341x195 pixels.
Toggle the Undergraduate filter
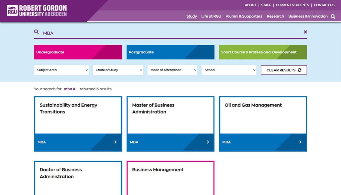point(78,52)
